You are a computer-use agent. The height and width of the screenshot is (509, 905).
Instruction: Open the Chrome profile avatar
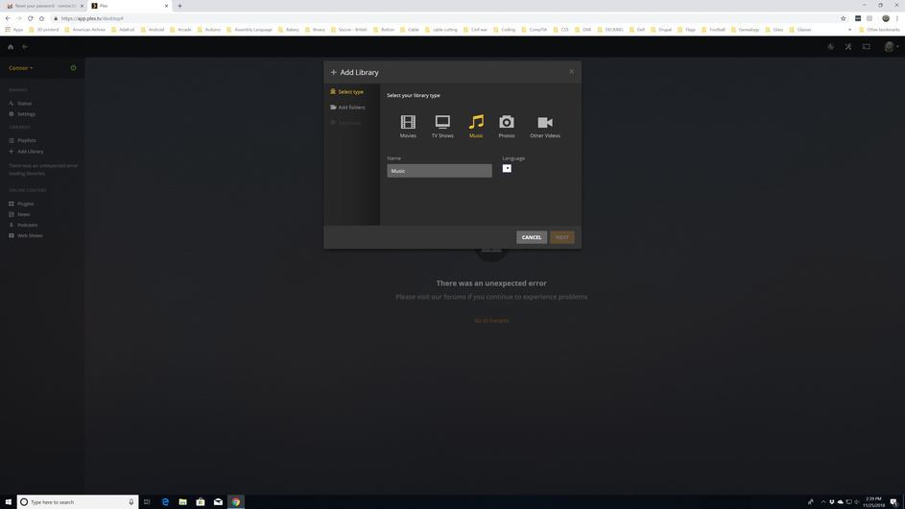(x=886, y=18)
